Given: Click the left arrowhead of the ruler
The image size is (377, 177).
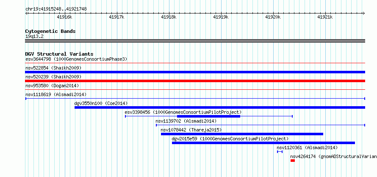Looking at the screenshot, I should pyautogui.click(x=26, y=13).
